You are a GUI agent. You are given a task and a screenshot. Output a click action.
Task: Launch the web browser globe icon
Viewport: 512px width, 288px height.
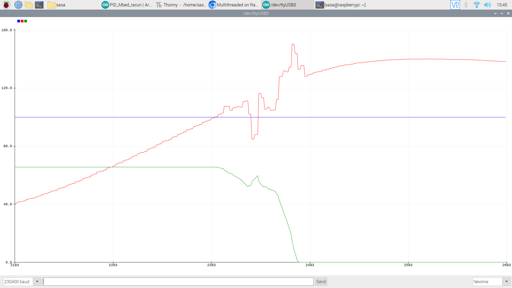[18, 5]
